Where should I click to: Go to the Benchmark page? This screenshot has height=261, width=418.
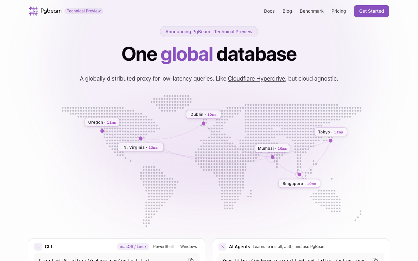pos(312,11)
